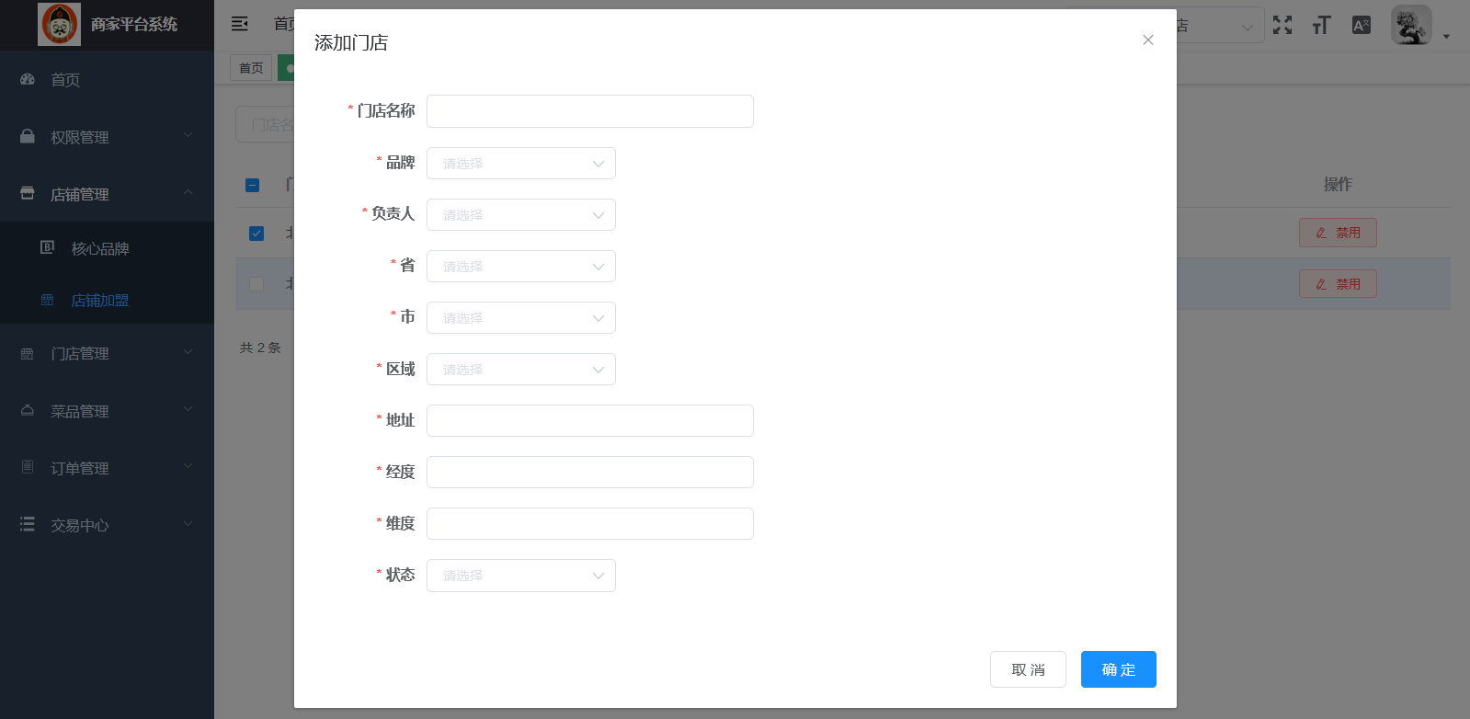Open the font size icon in header

click(x=1322, y=25)
